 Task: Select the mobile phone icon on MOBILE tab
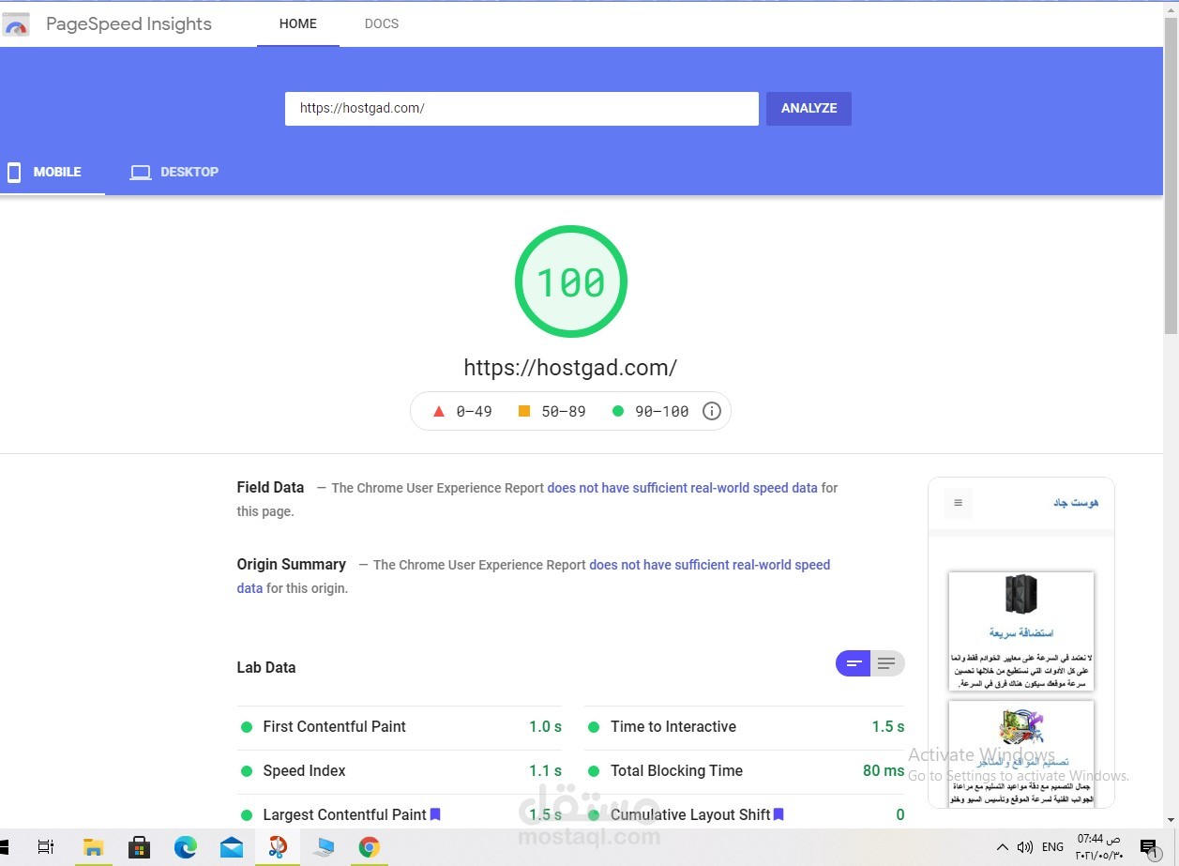click(14, 172)
